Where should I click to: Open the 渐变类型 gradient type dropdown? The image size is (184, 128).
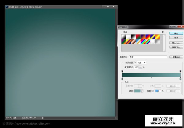(141, 63)
